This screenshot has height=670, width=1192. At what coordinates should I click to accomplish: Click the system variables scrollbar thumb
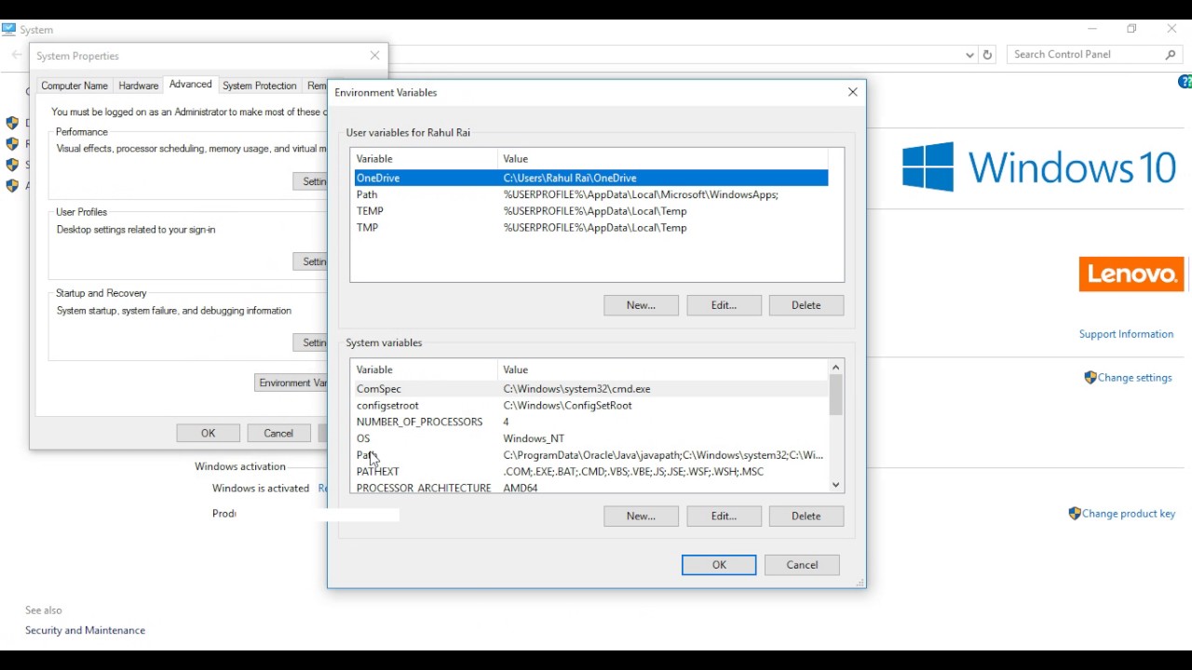tap(835, 395)
